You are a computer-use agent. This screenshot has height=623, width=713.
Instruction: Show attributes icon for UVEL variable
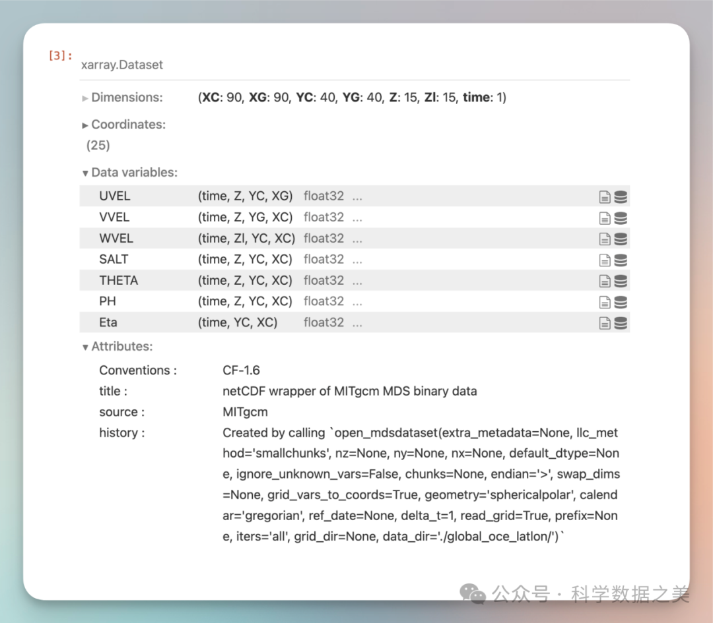pos(604,196)
